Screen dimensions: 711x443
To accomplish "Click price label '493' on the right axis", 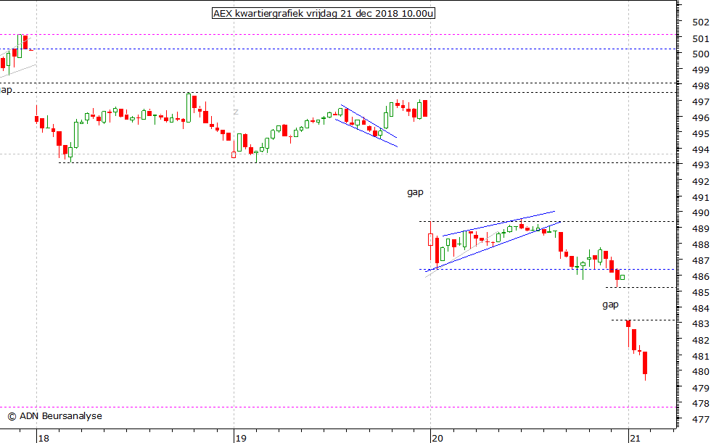I will coord(701,165).
